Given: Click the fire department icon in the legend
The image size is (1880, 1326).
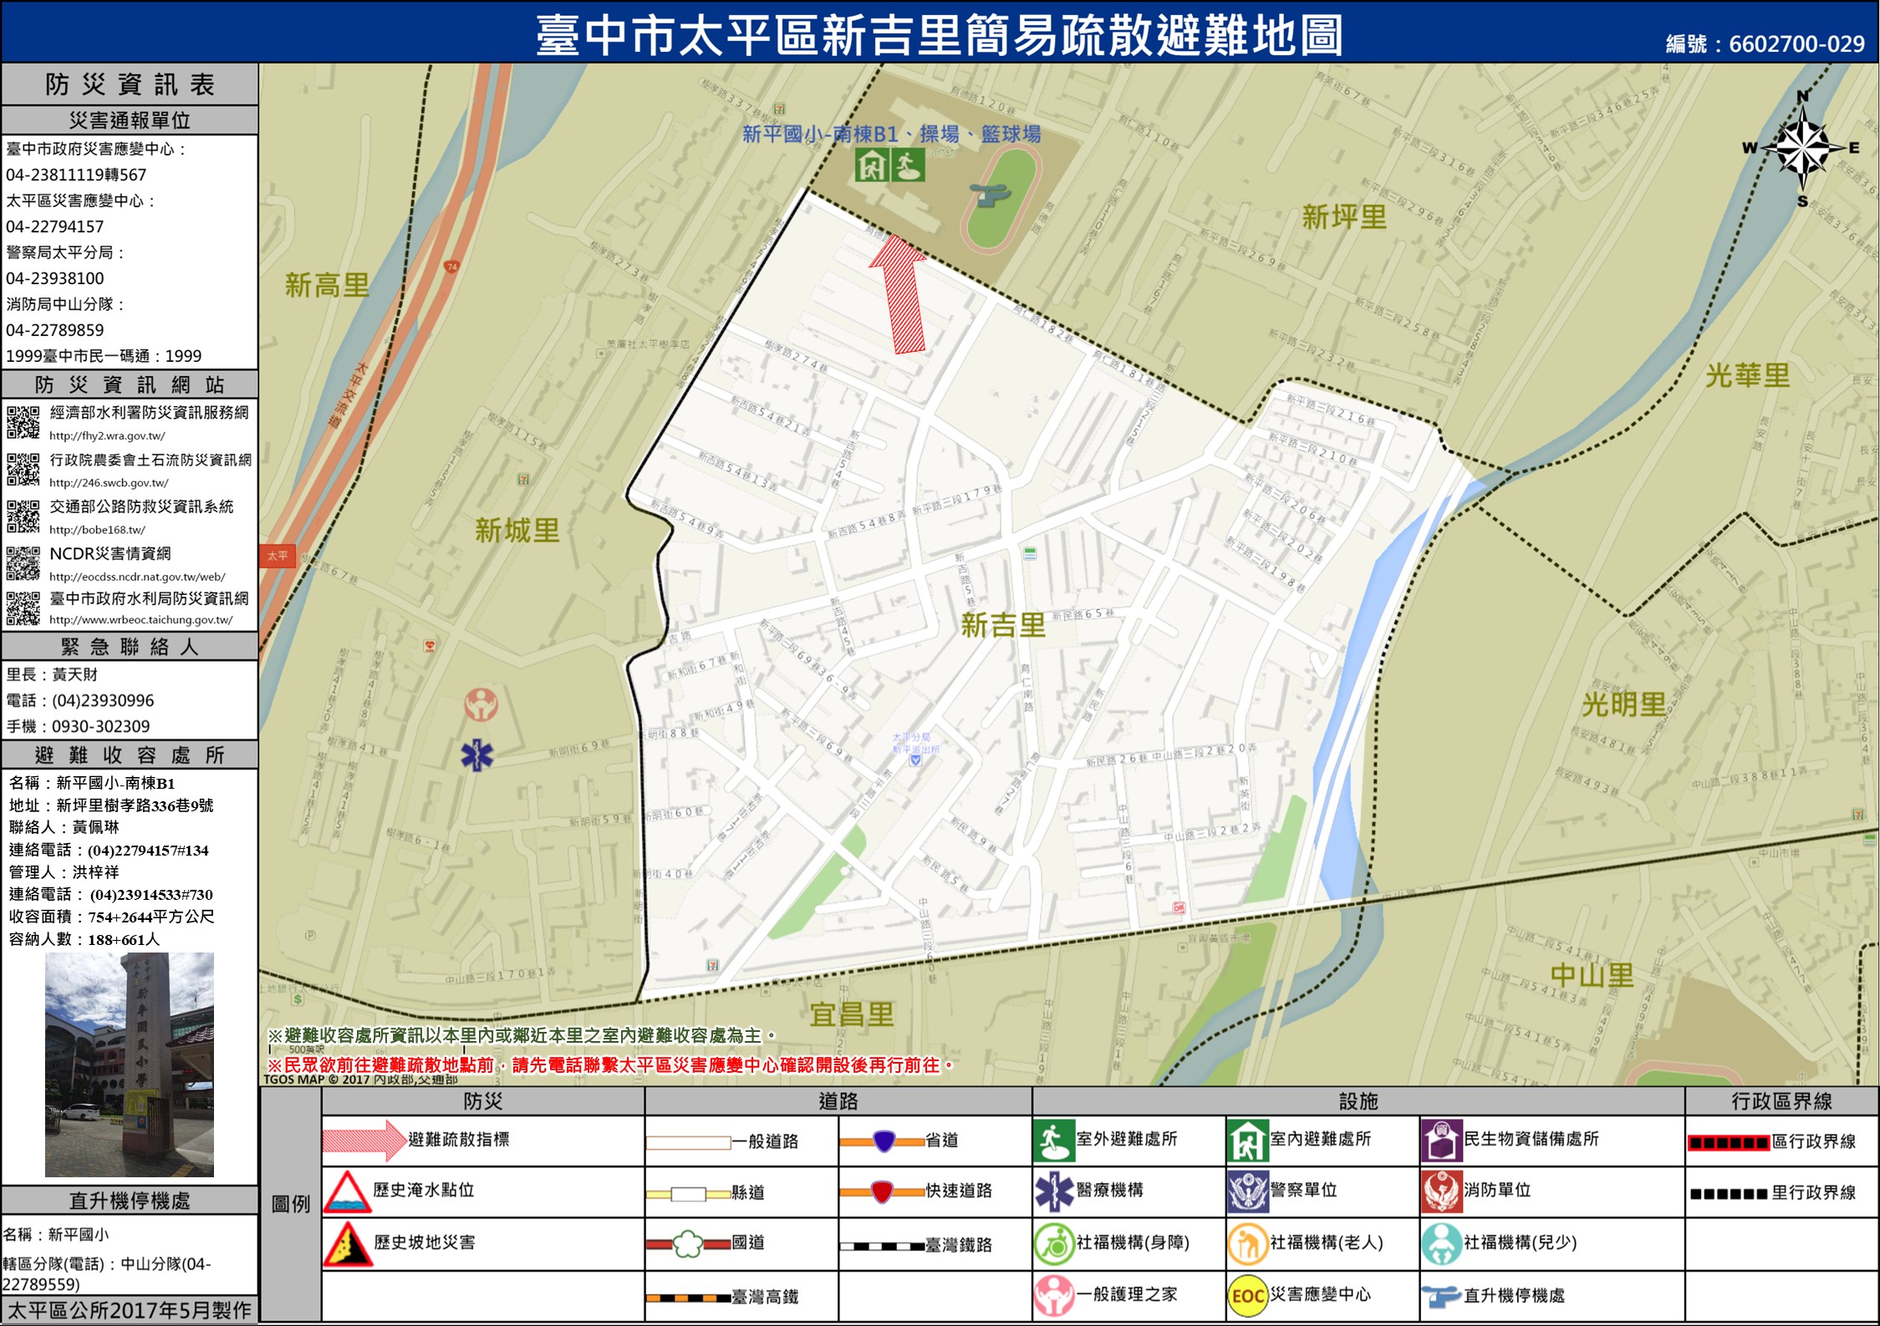Looking at the screenshot, I should pyautogui.click(x=1440, y=1192).
